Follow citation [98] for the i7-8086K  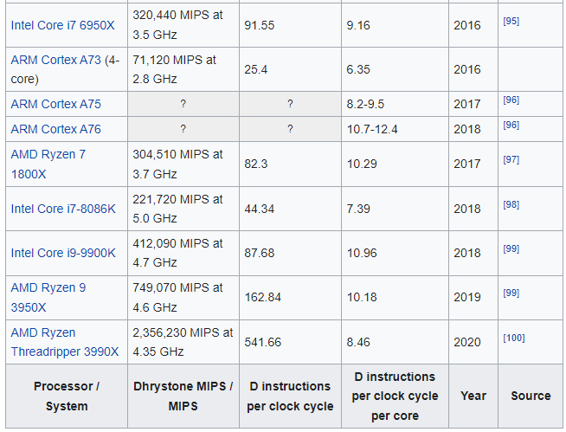(x=511, y=205)
